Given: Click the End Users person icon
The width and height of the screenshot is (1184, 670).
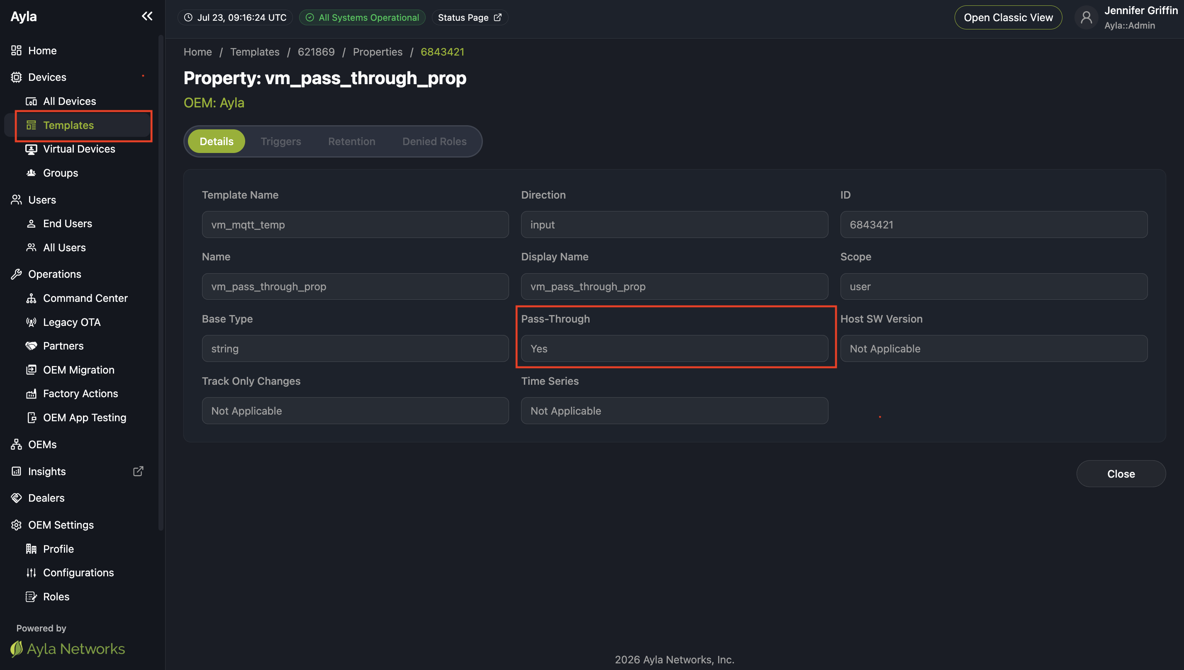Looking at the screenshot, I should point(31,223).
